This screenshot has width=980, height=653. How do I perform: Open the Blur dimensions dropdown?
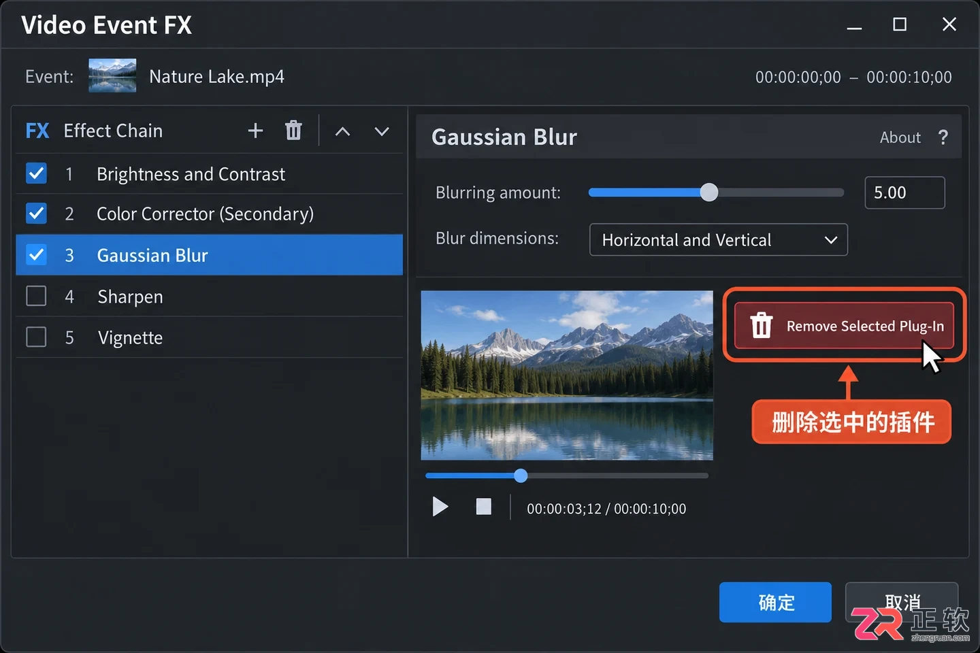719,239
